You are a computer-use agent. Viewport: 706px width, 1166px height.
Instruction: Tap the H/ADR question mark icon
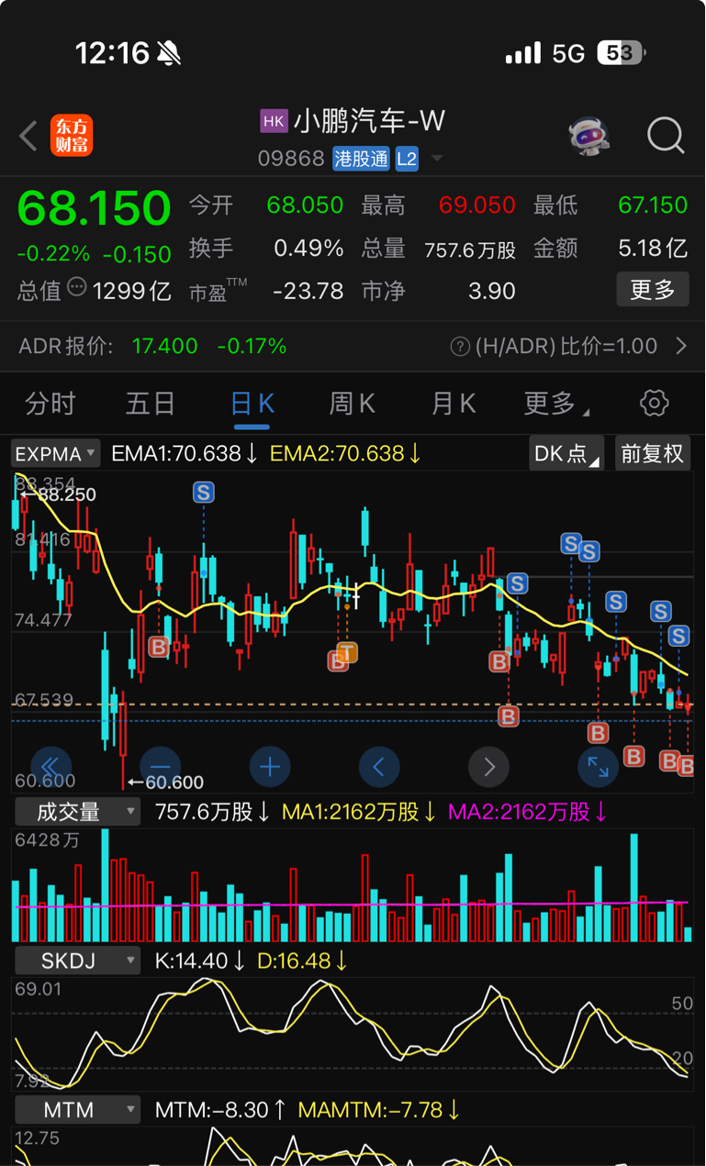point(460,347)
